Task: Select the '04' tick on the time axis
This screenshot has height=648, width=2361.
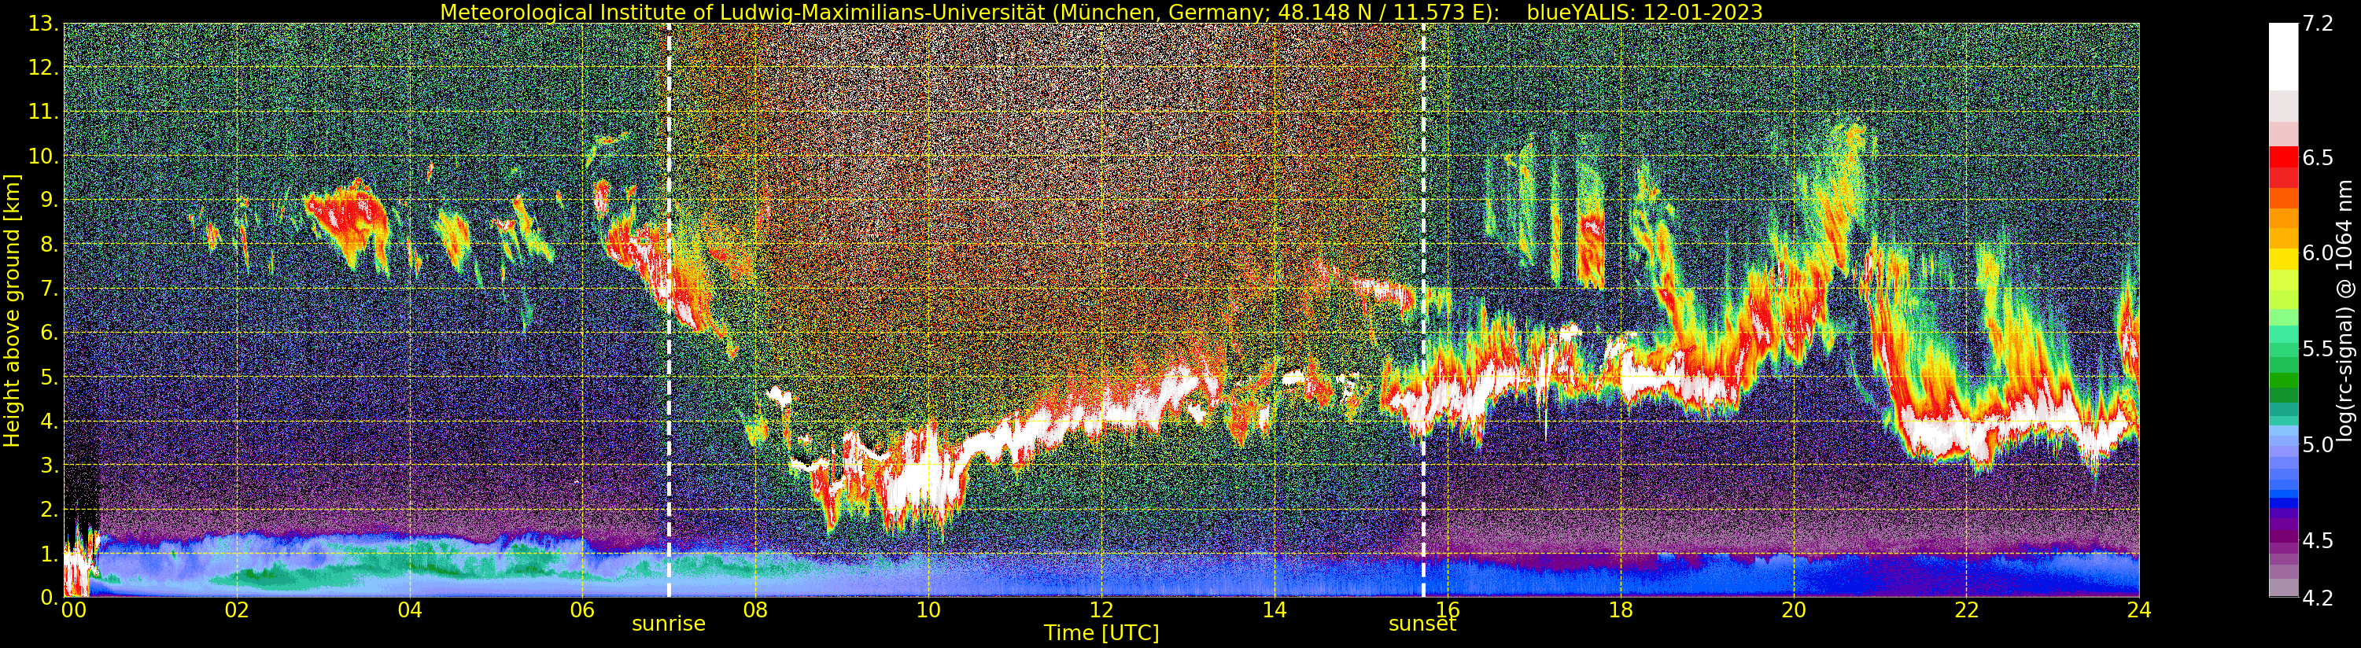Action: tap(410, 609)
